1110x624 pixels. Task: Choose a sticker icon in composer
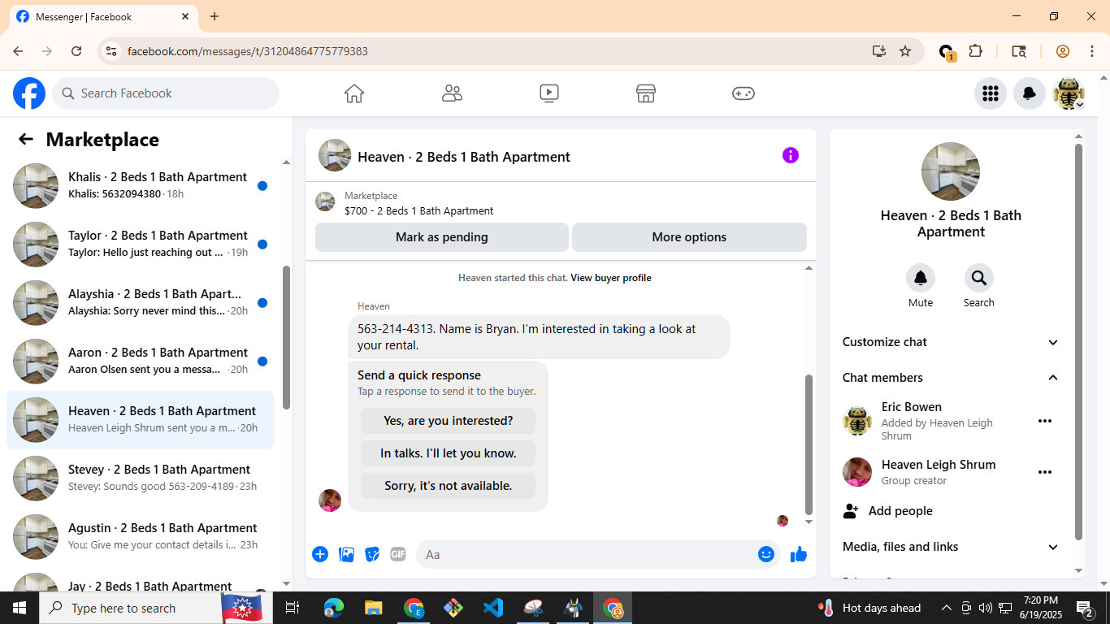pyautogui.click(x=372, y=554)
